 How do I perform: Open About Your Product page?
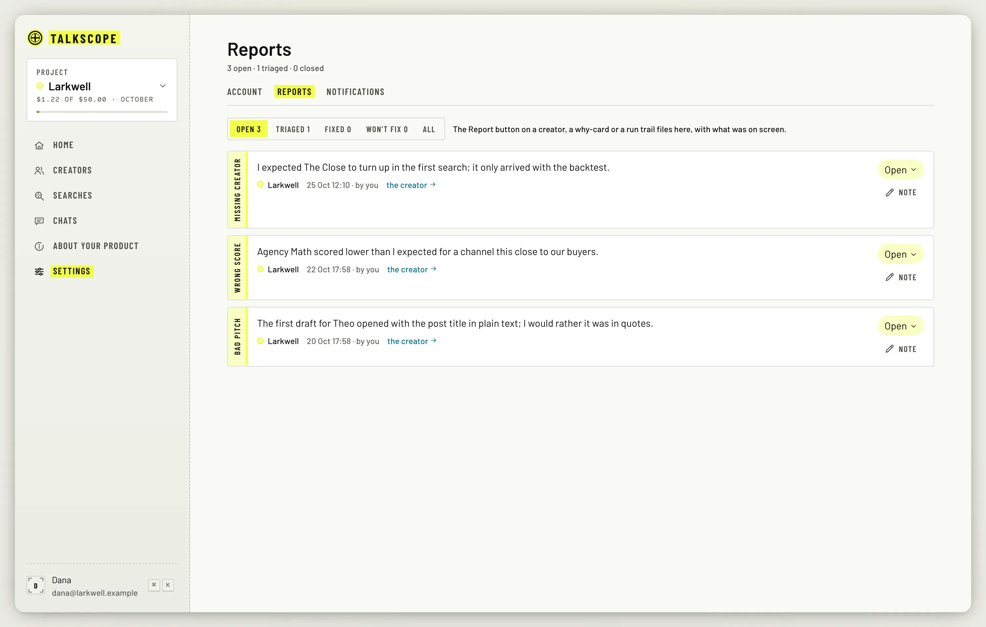click(x=96, y=246)
